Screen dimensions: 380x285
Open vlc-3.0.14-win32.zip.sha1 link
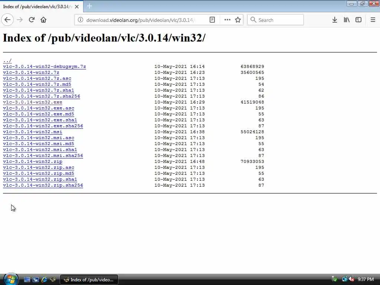[x=40, y=179]
